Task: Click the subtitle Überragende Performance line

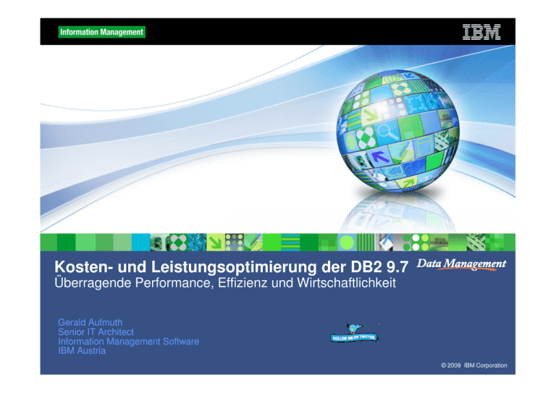Action: pos(225,283)
